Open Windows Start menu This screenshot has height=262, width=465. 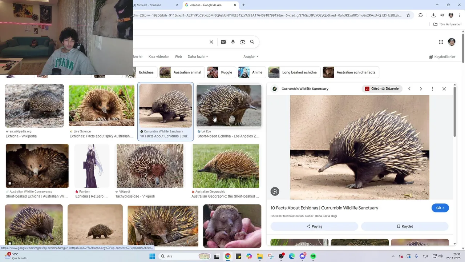pyautogui.click(x=152, y=256)
